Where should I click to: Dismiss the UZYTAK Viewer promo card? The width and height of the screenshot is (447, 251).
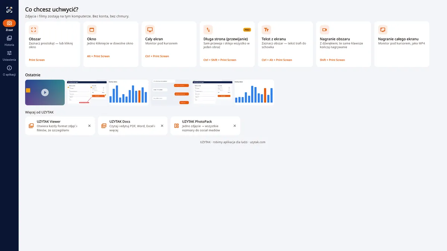point(89,126)
